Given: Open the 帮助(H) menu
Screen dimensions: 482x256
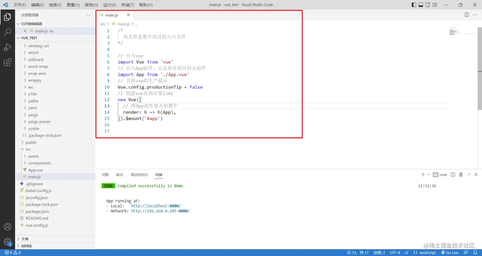Looking at the screenshot, I should 146,5.
